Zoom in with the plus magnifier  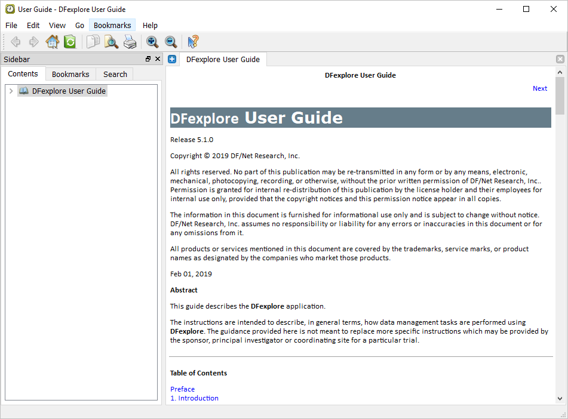point(152,42)
